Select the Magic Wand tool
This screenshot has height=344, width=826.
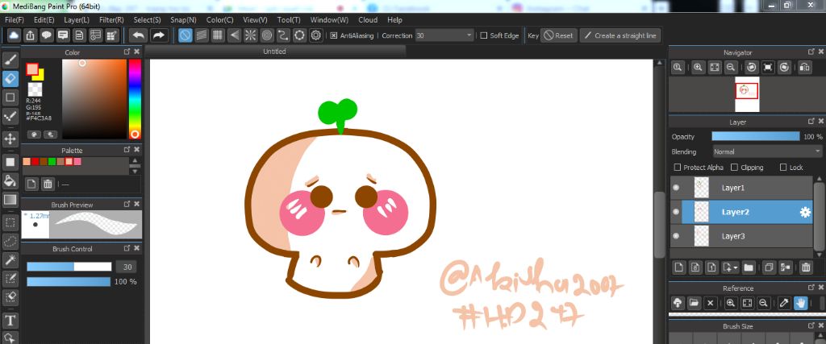(10, 260)
